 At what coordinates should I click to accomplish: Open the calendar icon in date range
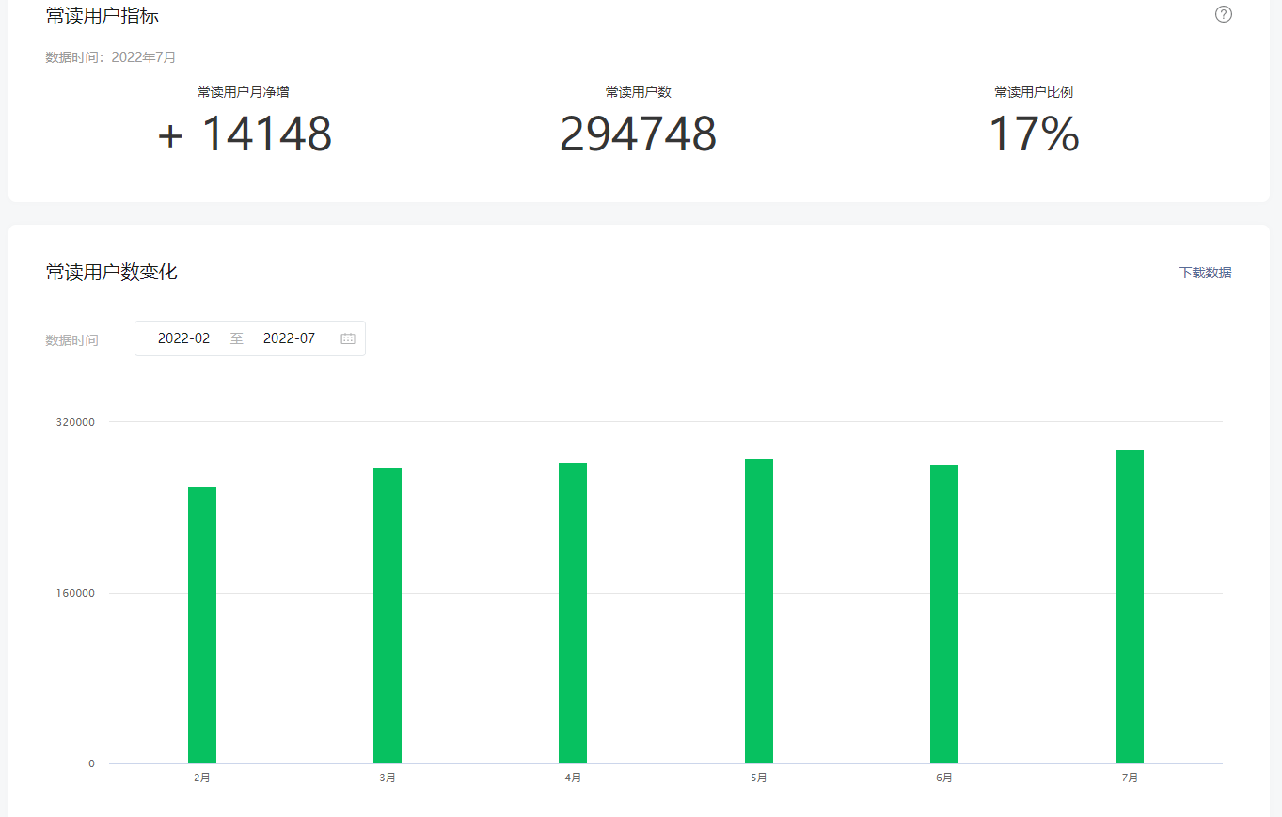point(348,338)
